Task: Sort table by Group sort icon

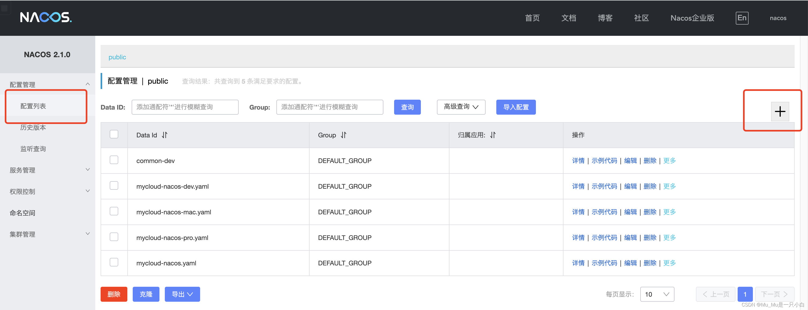Action: tap(344, 135)
